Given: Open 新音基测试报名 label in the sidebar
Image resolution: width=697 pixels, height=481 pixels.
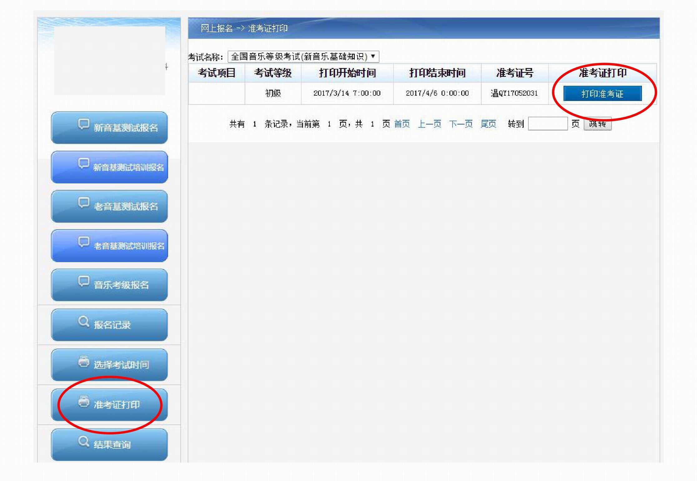Looking at the screenshot, I should pyautogui.click(x=126, y=128).
